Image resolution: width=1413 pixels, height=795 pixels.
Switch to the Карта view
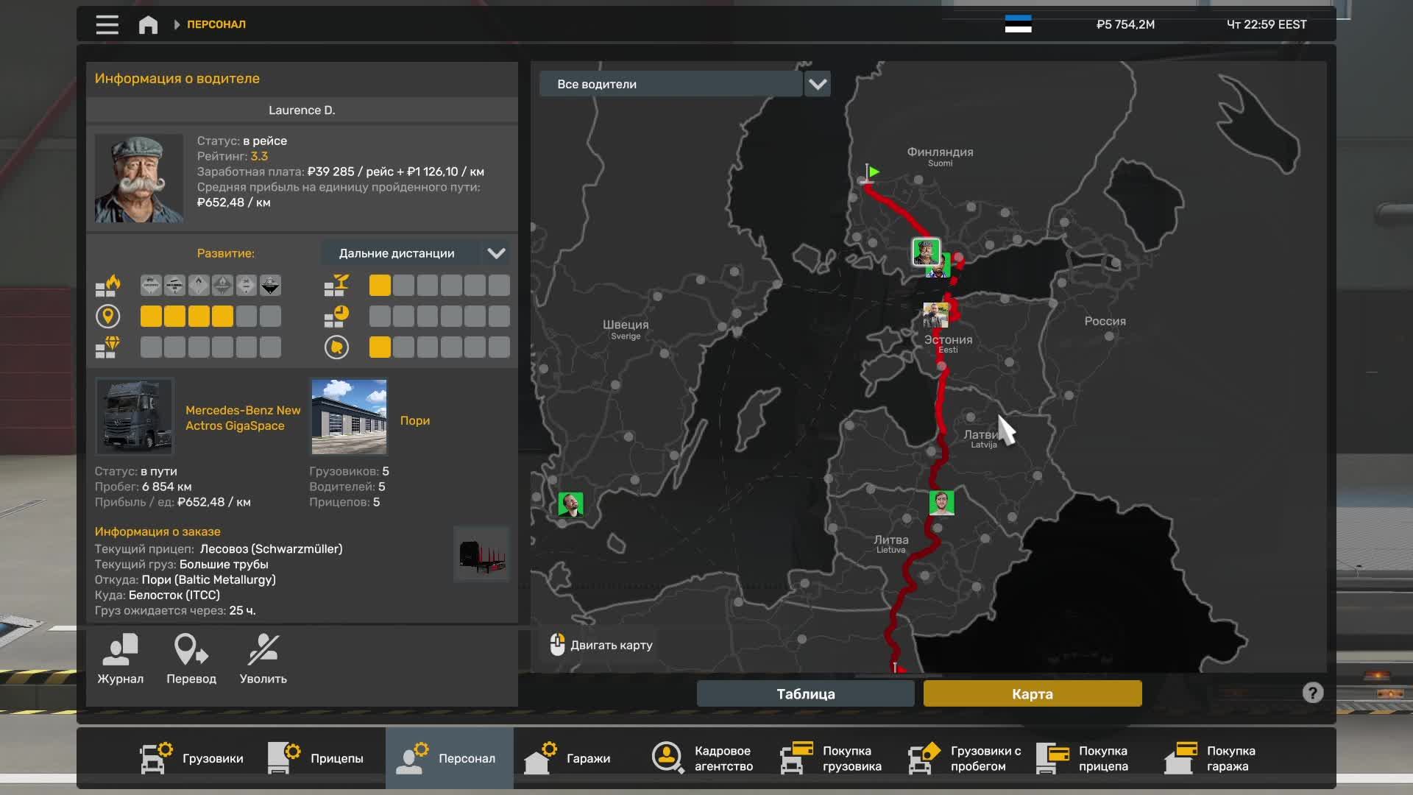coord(1033,693)
